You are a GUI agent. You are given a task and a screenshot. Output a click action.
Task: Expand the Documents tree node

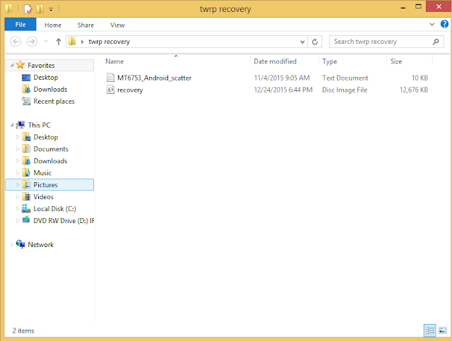coord(18,149)
